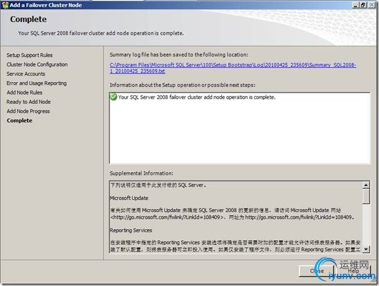379x286 pixels.
Task: Select the Error and Usage Reporting step
Action: [x=36, y=83]
